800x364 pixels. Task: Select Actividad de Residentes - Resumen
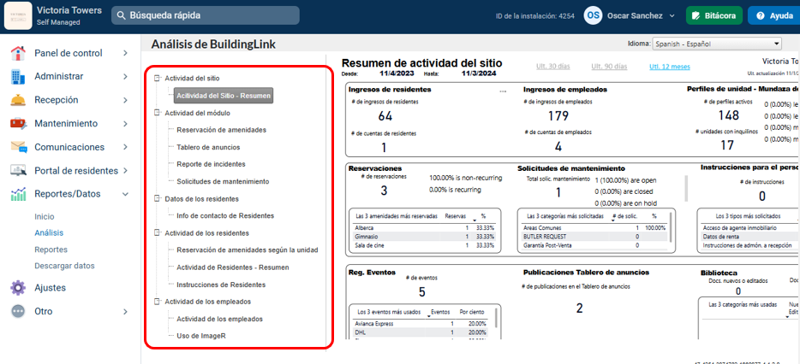coord(233,267)
